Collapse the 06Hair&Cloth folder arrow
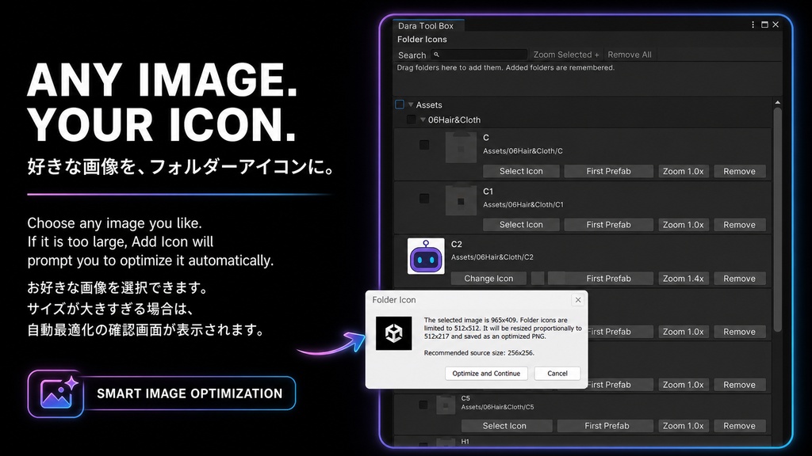Viewport: 812px width, 456px height. [423, 120]
